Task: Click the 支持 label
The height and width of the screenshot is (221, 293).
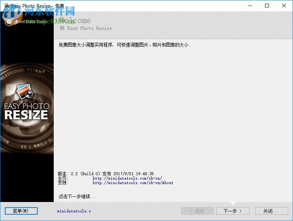Action: tap(63, 183)
